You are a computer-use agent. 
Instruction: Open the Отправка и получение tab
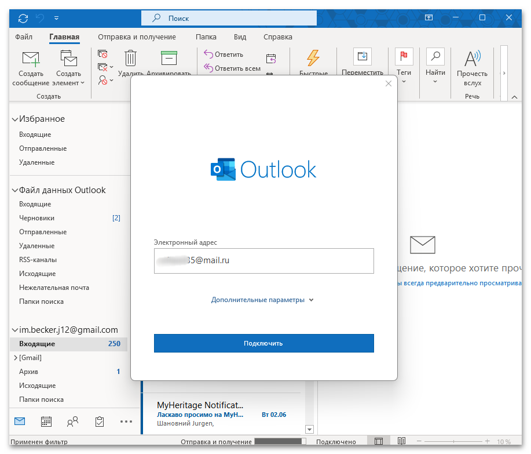coord(137,37)
